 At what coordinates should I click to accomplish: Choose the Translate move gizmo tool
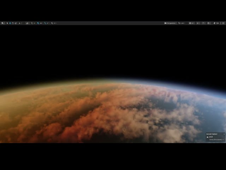click(10, 23)
